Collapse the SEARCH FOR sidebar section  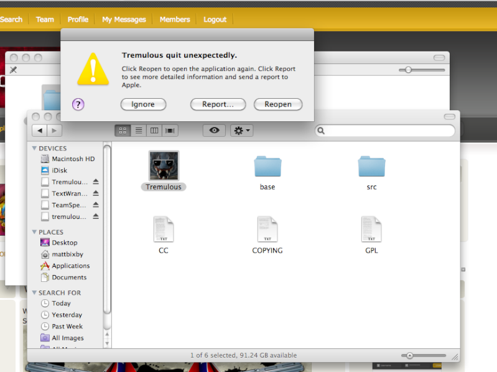point(34,293)
